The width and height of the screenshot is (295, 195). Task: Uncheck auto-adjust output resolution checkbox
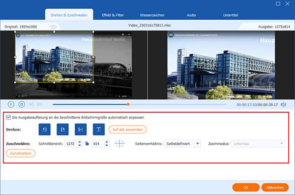[x=8, y=117]
